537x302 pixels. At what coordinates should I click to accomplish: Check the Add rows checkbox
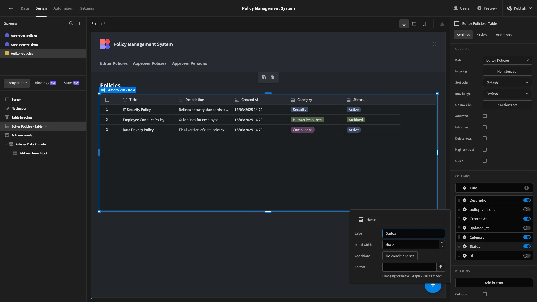(x=485, y=116)
